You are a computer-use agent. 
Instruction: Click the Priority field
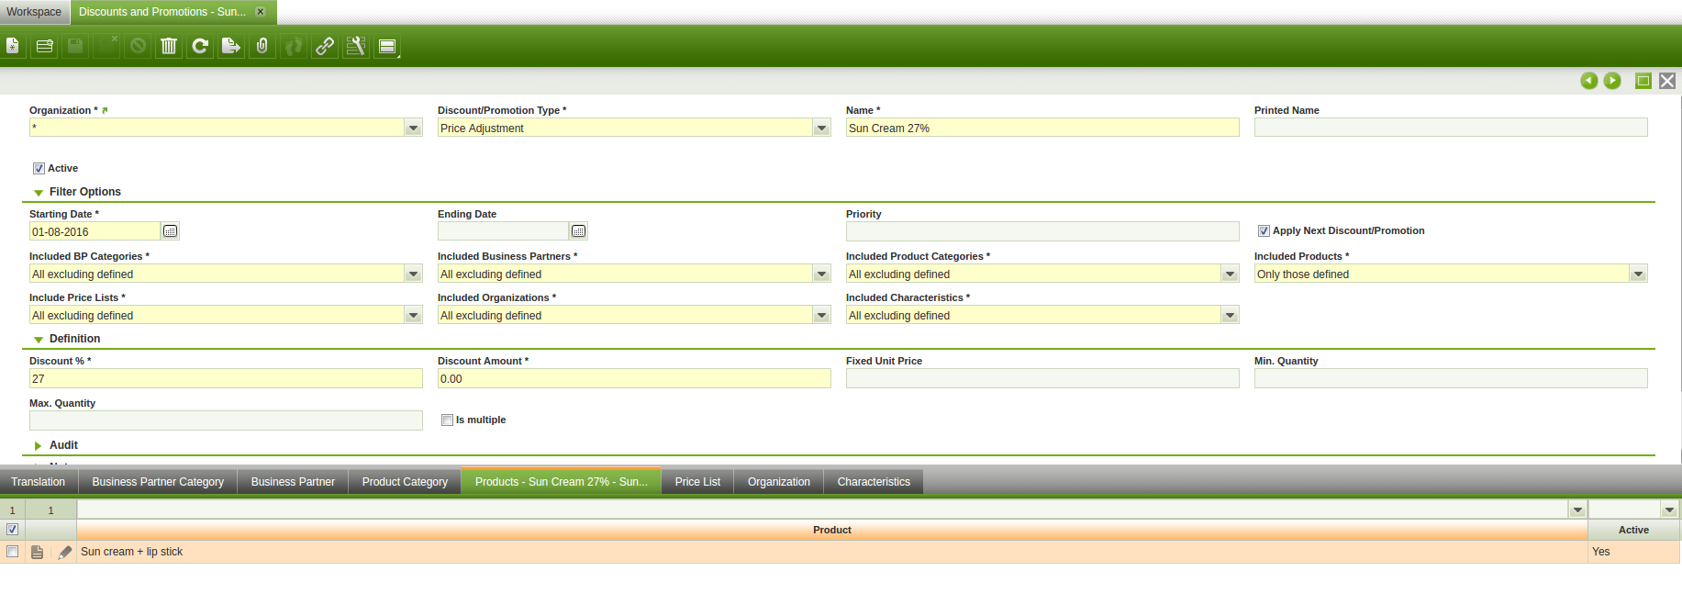tap(1042, 231)
